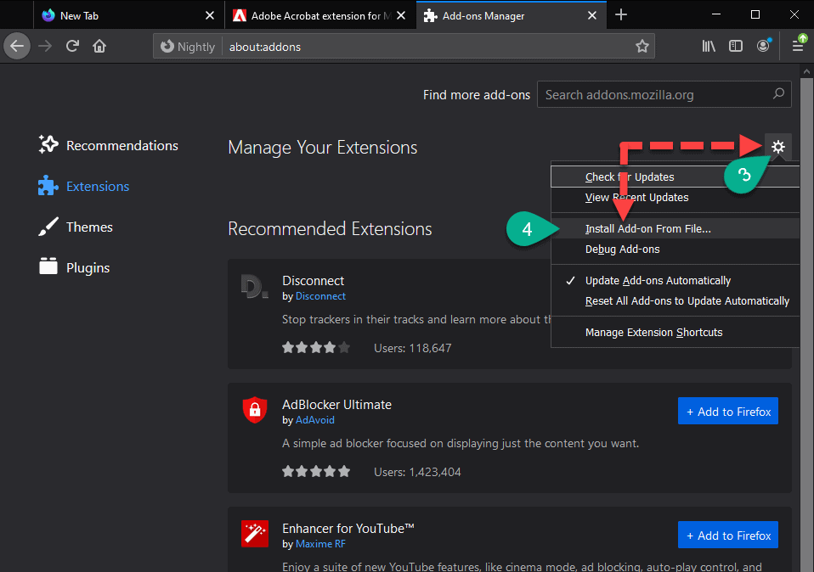Open the AdAvoid author link
Screen dimensions: 814x572
(314, 420)
